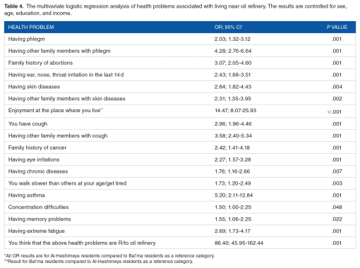This screenshot has height=268, width=360.
Task: Select the Having phlegm row label
Action: (27, 39)
